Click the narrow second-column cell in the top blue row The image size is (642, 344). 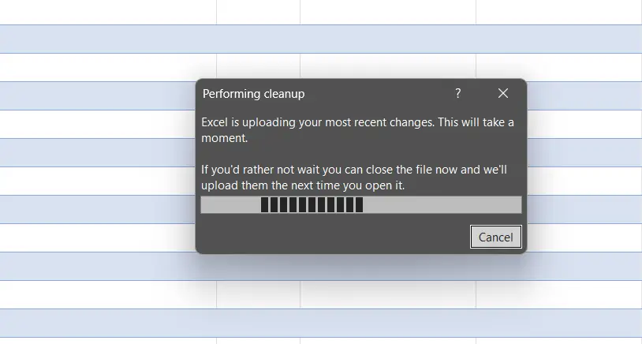tap(258, 39)
